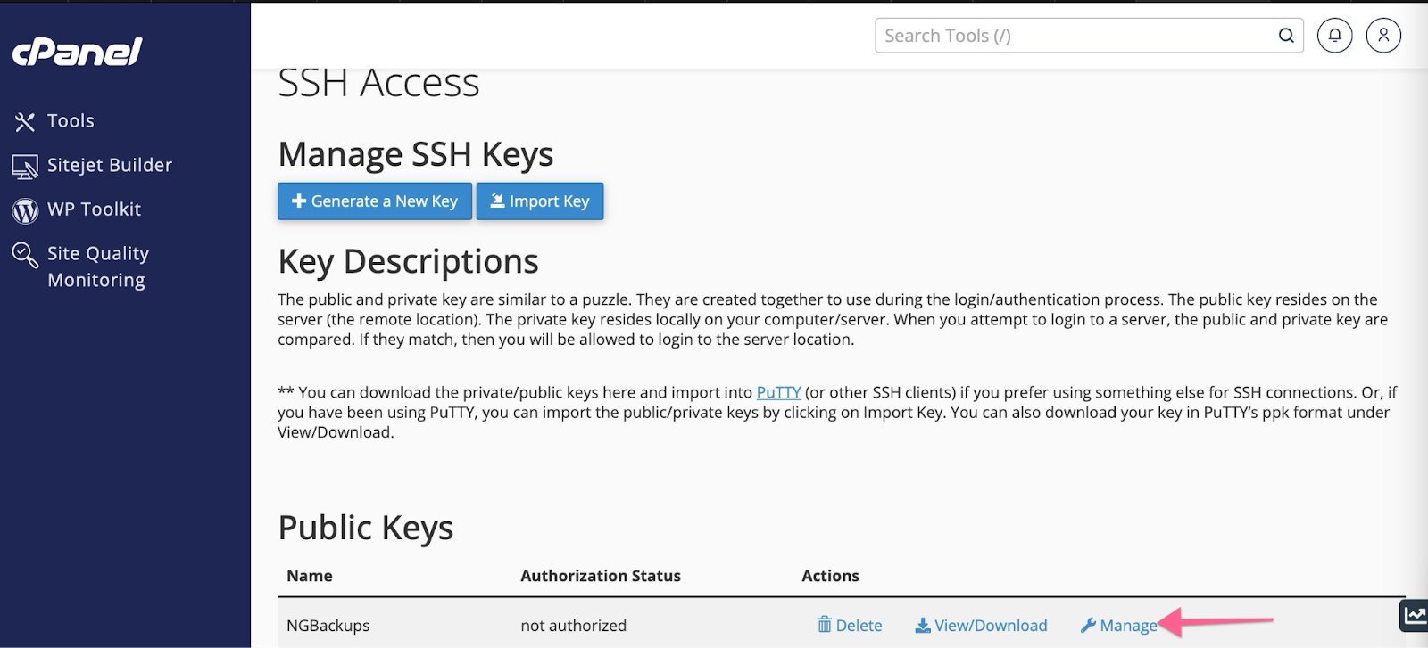This screenshot has width=1428, height=648.
Task: Click Generate a New Key button
Action: click(x=375, y=201)
